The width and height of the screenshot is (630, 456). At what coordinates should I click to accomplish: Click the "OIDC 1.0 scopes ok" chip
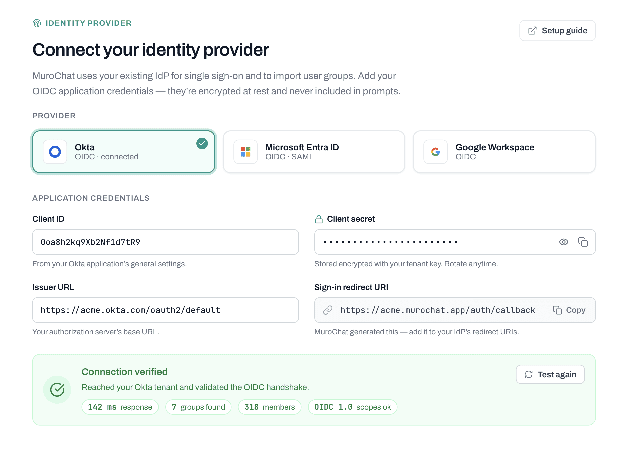(353, 407)
